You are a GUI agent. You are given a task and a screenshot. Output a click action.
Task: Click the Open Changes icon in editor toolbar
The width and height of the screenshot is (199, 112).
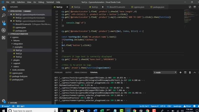(x=190, y=7)
